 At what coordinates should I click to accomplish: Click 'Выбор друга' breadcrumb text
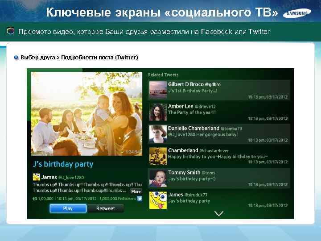click(x=38, y=58)
